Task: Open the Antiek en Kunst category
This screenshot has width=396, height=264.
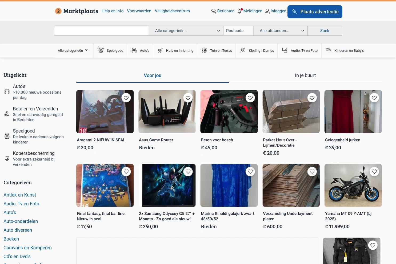Action: (20, 195)
